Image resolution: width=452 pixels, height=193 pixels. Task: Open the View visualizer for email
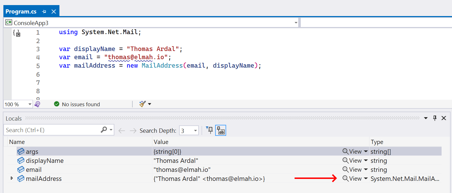[352, 169]
